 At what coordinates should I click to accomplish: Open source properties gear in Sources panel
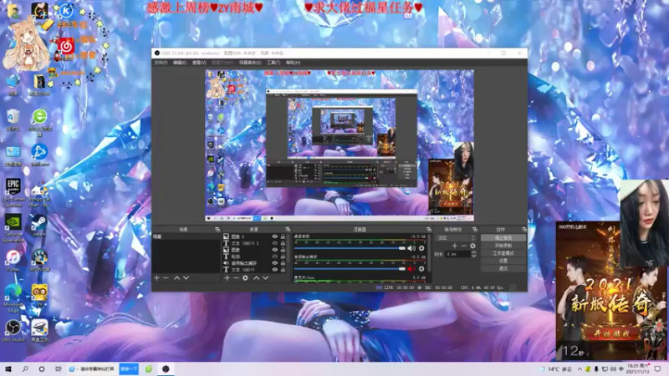245,278
